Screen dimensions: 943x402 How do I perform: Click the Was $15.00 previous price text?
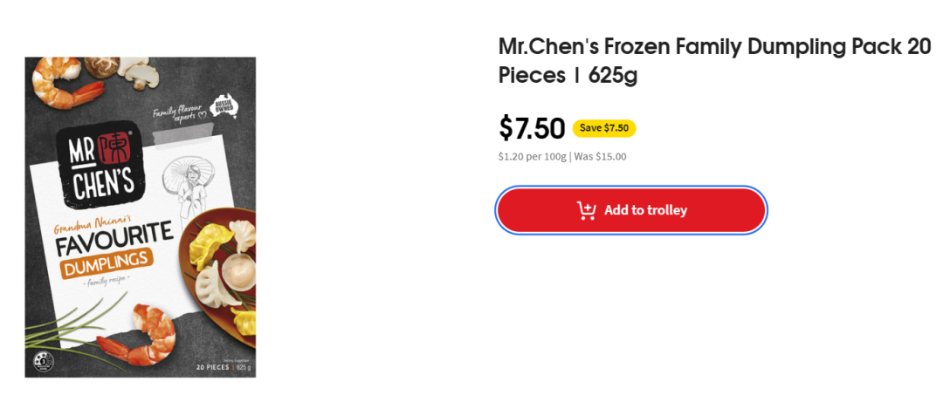600,157
